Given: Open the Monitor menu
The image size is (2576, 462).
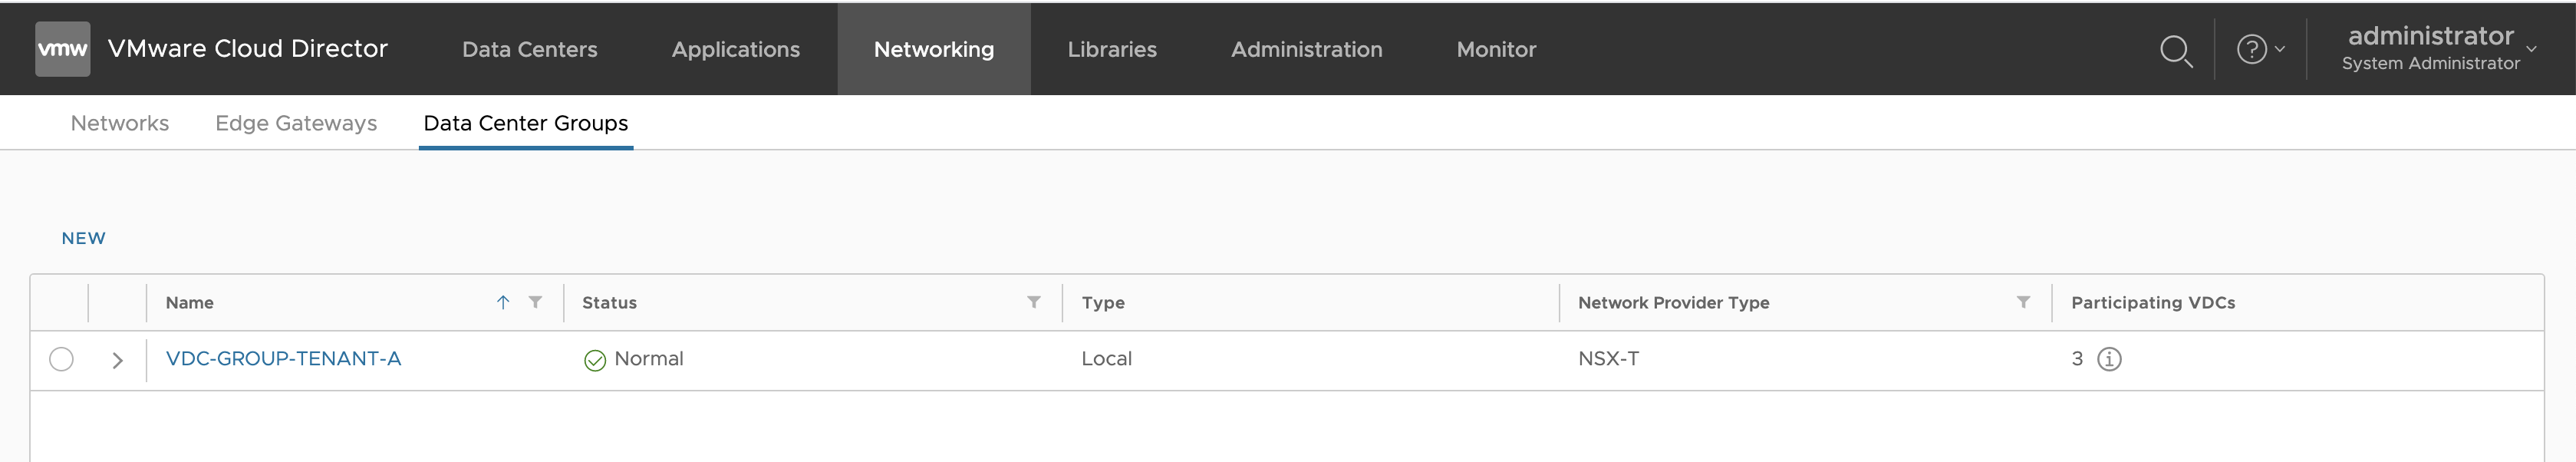Looking at the screenshot, I should [x=1495, y=49].
